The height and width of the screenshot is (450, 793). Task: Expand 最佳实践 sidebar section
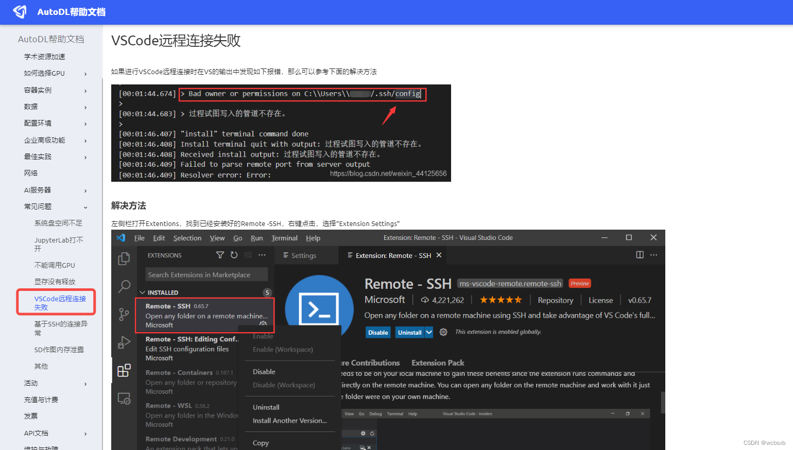85,157
